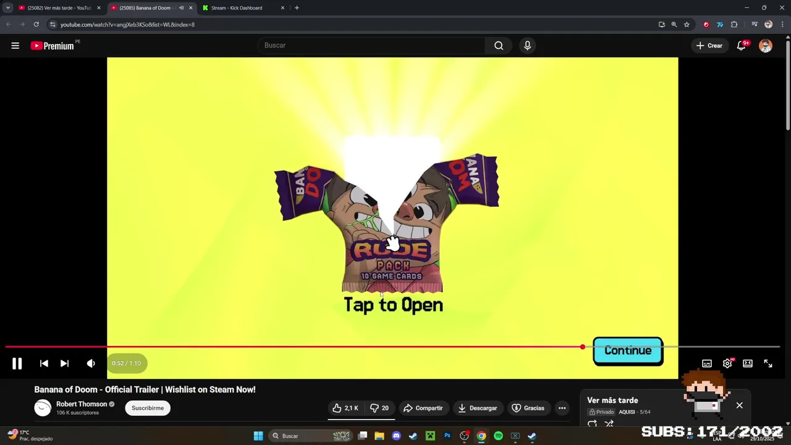Open player settings gear
This screenshot has height=445, width=791.
coord(727,363)
